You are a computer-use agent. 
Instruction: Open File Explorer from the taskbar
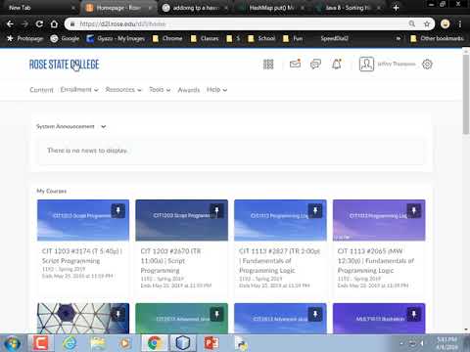(x=98, y=343)
